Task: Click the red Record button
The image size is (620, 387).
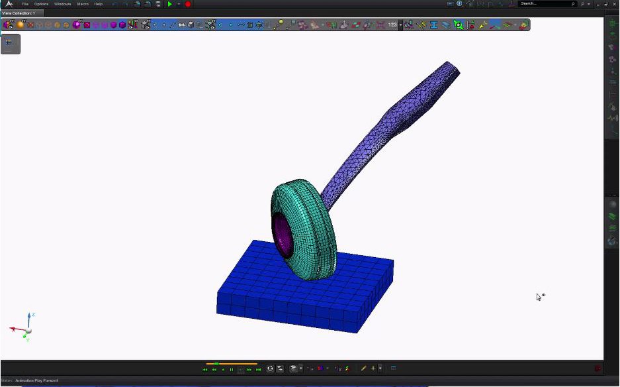Action: click(x=187, y=3)
